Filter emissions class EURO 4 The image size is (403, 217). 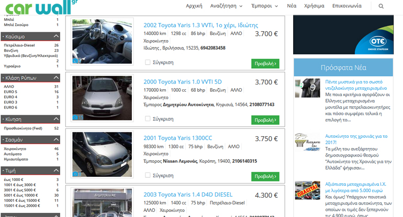coord(10,97)
